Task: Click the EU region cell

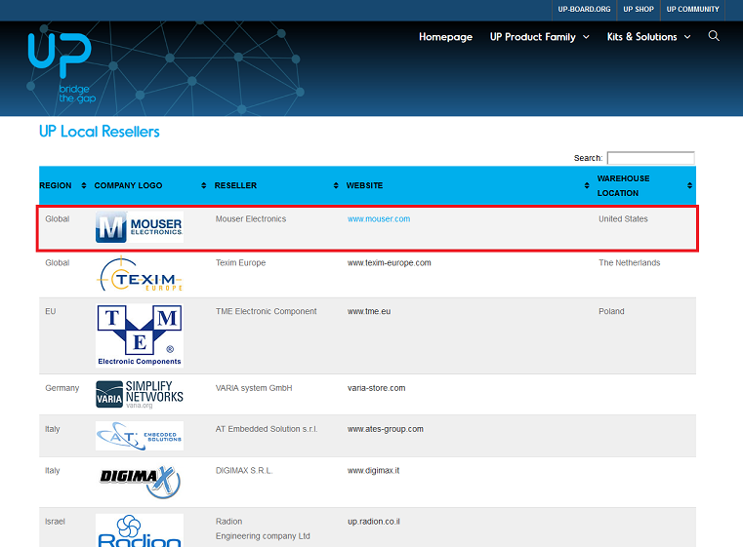Action: [x=50, y=311]
